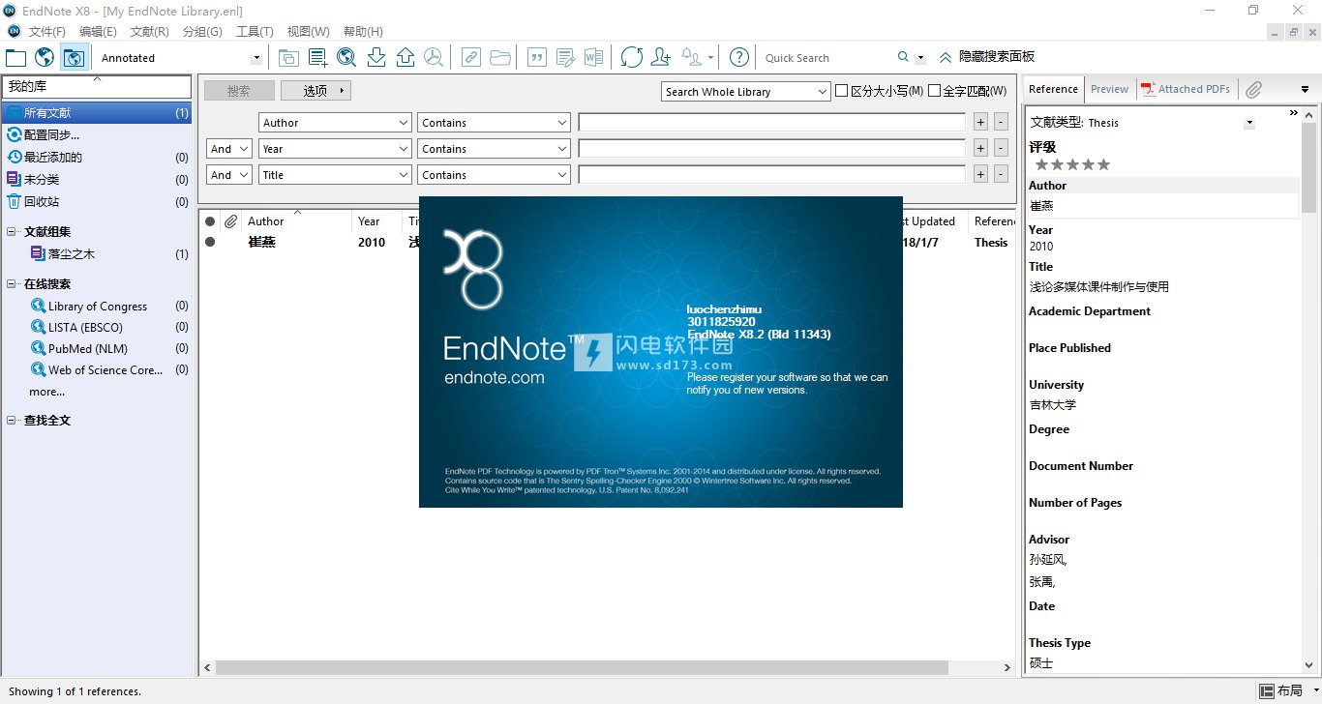This screenshot has height=704, width=1322.
Task: Click plus button on Author search row
Action: 980,123
